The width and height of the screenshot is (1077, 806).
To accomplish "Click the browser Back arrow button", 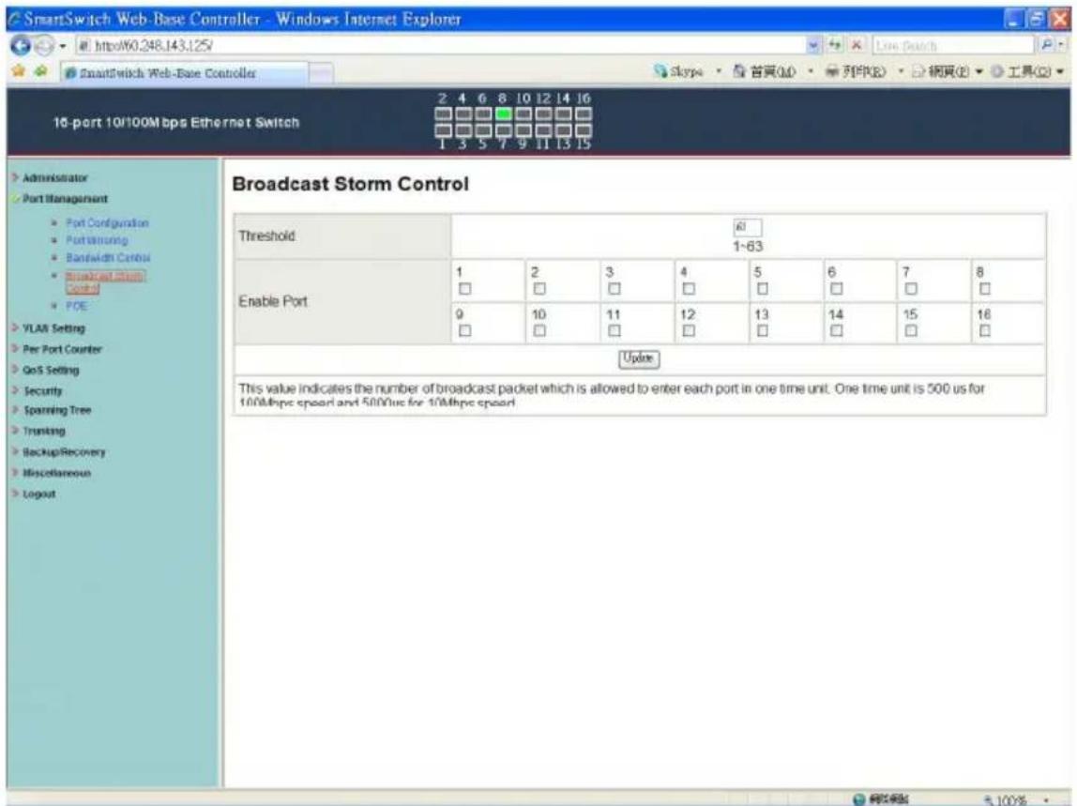I will (20, 46).
